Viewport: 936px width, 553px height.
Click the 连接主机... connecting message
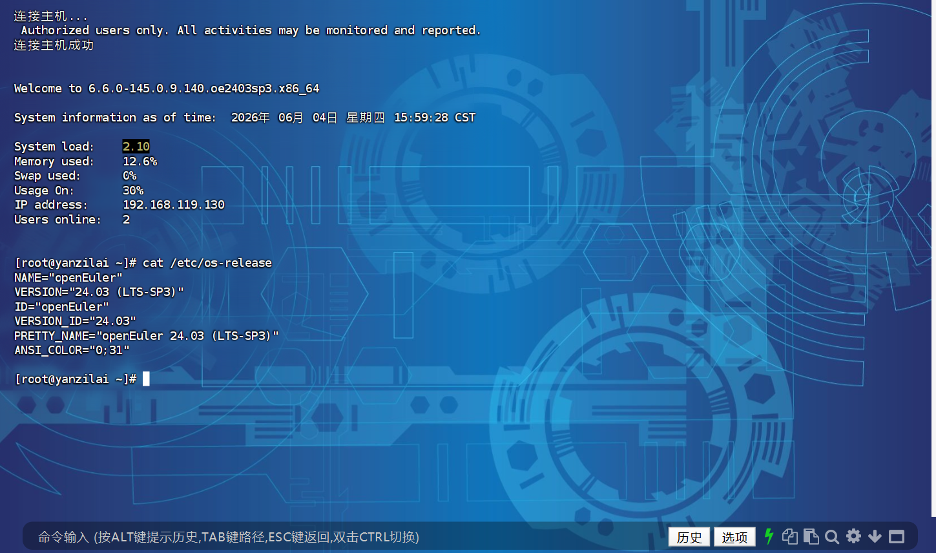click(51, 16)
